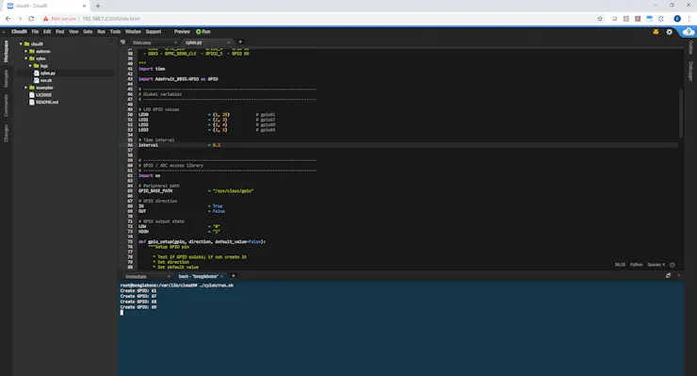This screenshot has height=376, width=697.
Task: Open a new browser tab
Action: point(98,6)
